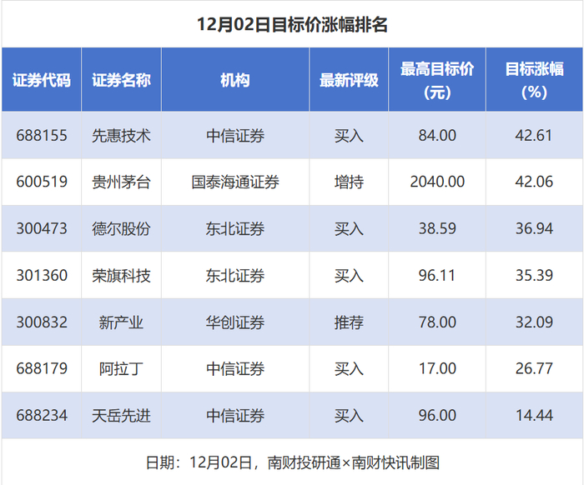Click the 2040.00 target price

437,182
